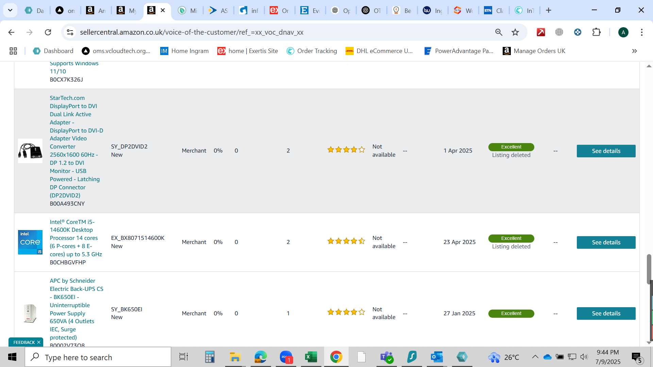Click the address bar URL

click(x=191, y=32)
